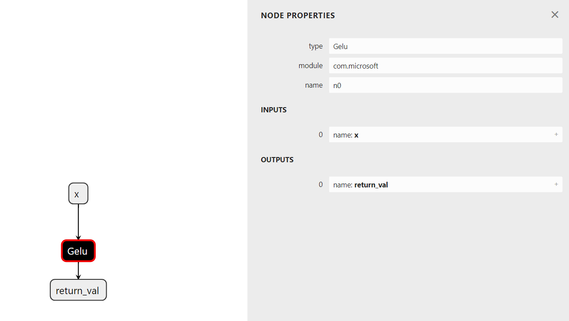Click the NODE PROPERTIES panel title
This screenshot has height=321, width=569.
[x=298, y=16]
